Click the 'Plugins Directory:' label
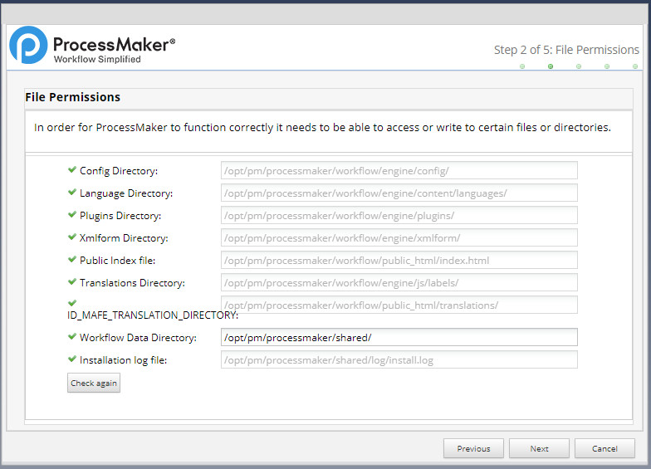The width and height of the screenshot is (651, 469). pyautogui.click(x=120, y=216)
